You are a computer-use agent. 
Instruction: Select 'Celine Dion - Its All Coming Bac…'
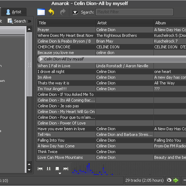[66, 100]
